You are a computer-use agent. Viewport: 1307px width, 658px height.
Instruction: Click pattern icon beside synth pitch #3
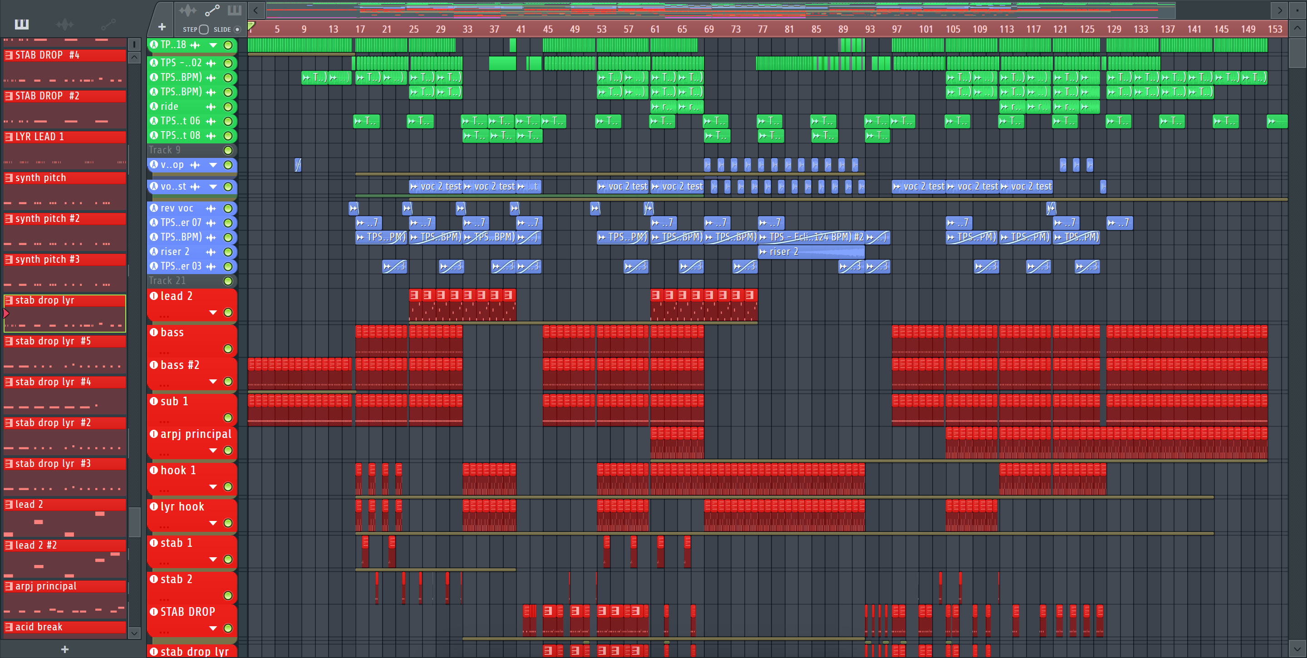[x=9, y=259]
